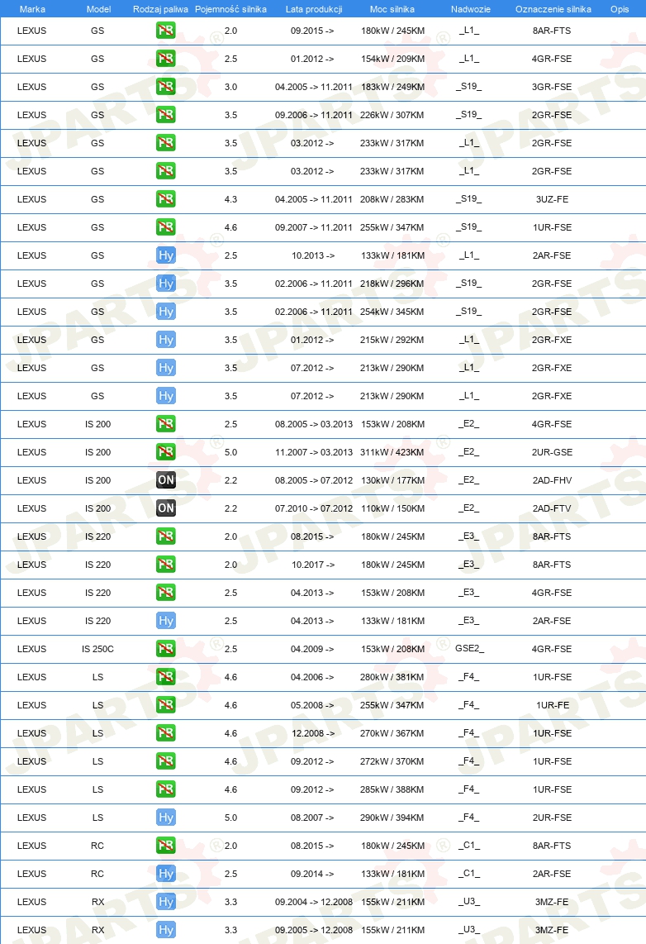Viewport: 646px width, 944px height.
Task: Click petrol icon in LS 272kW / 370KM row
Action: point(165,761)
